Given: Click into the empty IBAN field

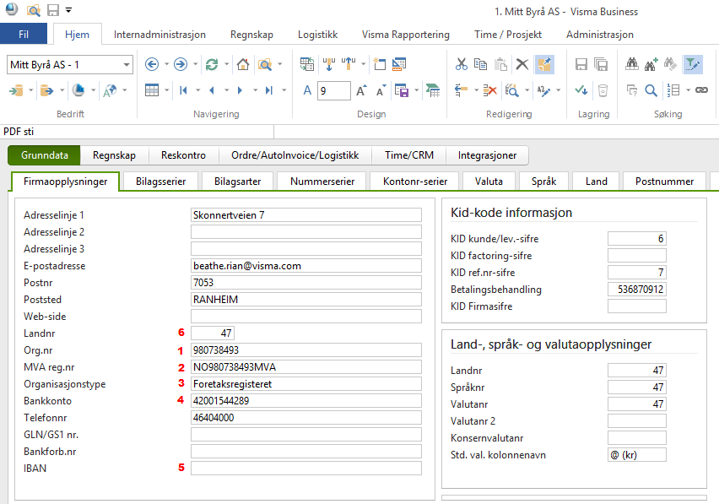Looking at the screenshot, I should point(305,468).
